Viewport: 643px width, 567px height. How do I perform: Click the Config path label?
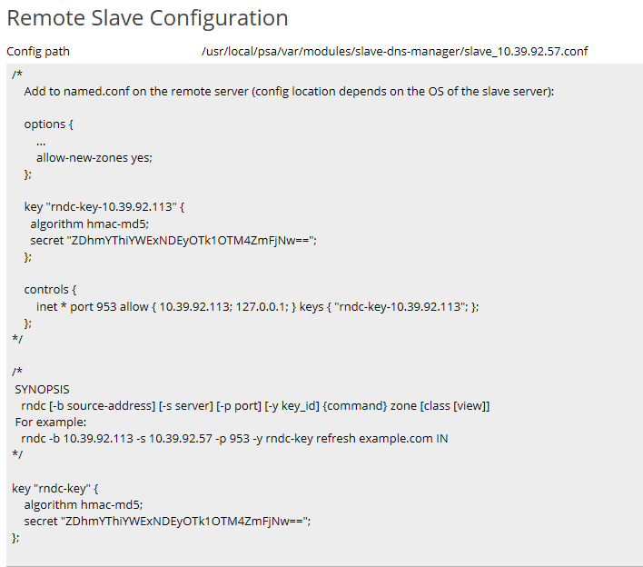(x=38, y=51)
